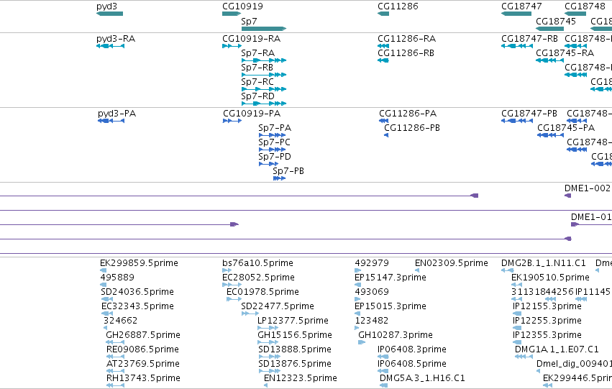The image size is (612, 389).
Task: Select the pyd3 gene feature
Action: coord(110,14)
